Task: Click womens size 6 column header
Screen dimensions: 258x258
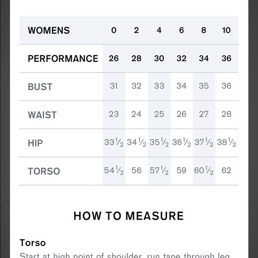Action: pos(181,30)
